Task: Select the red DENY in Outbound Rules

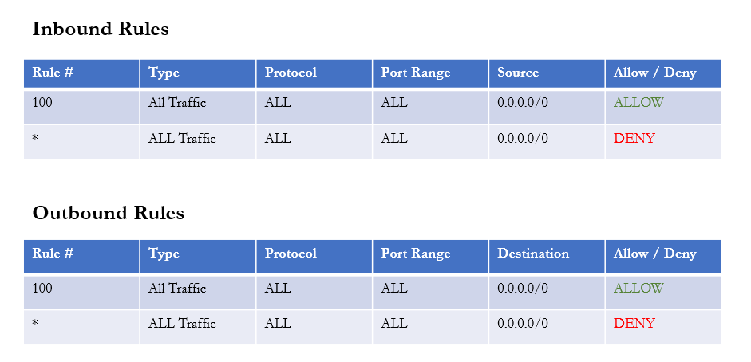Action: coord(634,323)
